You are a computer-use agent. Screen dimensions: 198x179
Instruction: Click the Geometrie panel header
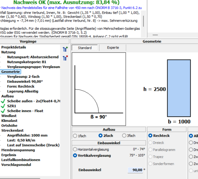tap(152, 42)
